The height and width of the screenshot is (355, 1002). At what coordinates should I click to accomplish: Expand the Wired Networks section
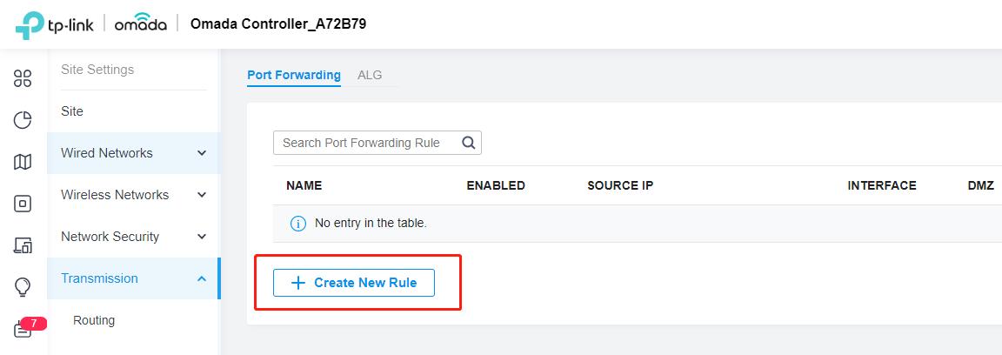tap(134, 153)
